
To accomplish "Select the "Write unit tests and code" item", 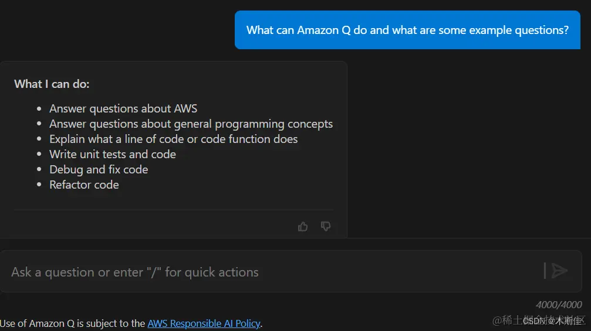I will [113, 154].
